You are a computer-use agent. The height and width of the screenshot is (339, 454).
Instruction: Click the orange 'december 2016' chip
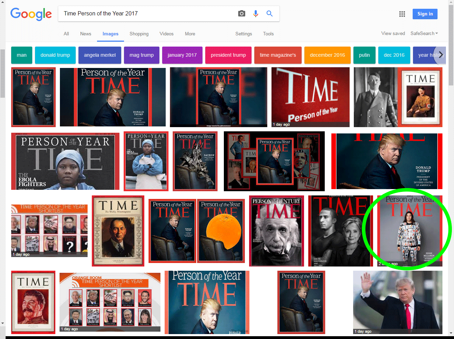pos(327,55)
